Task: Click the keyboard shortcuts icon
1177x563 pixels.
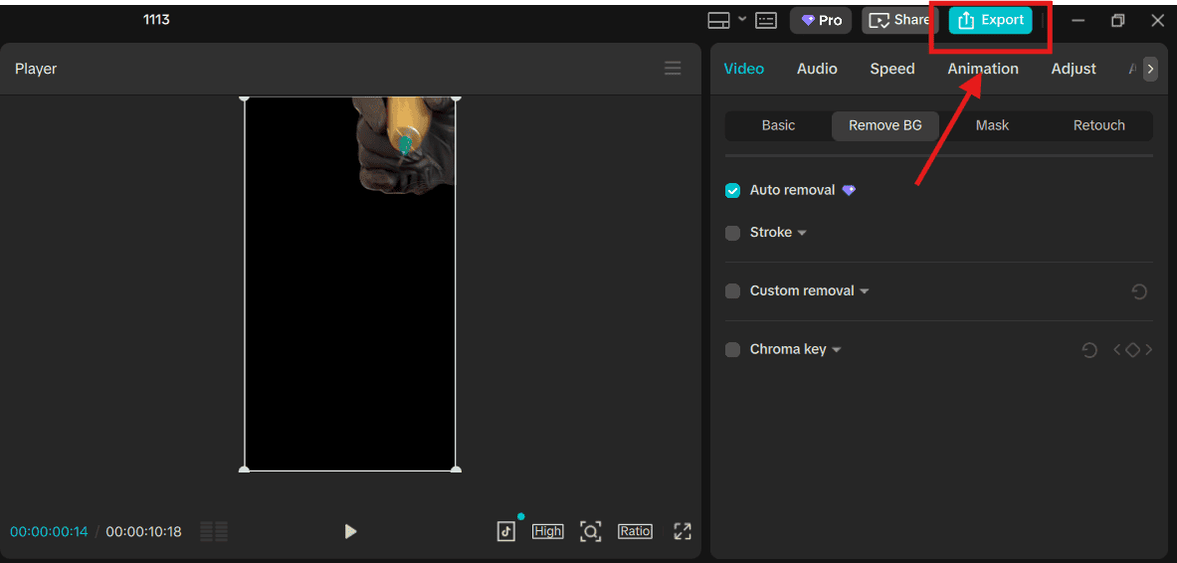Action: point(765,21)
